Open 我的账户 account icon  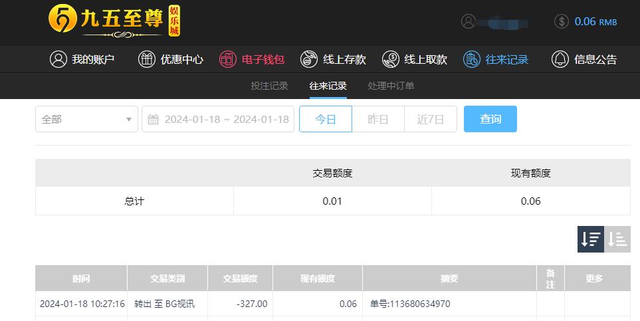(58, 59)
